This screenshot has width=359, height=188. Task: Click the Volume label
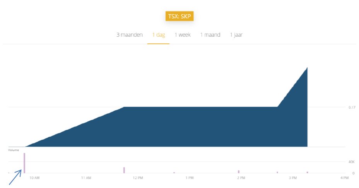pyautogui.click(x=14, y=150)
